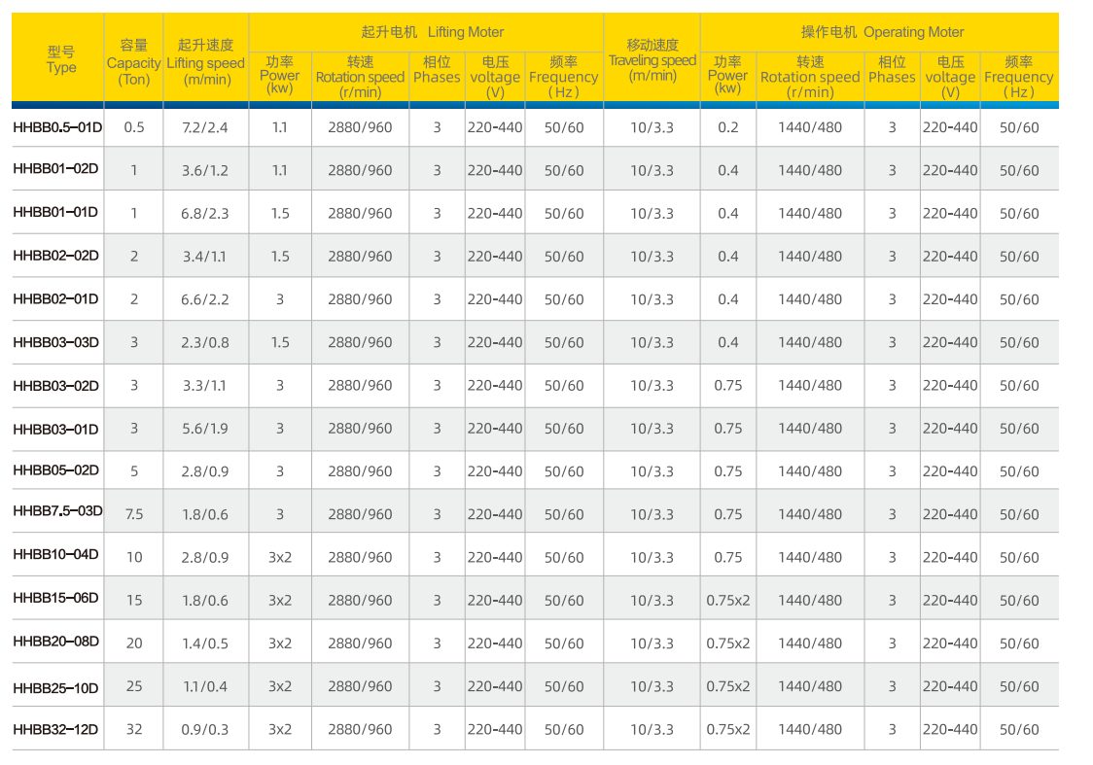This screenshot has width=1093, height=765.
Task: Select the HHBB02-02D type cell
Action: click(x=55, y=255)
